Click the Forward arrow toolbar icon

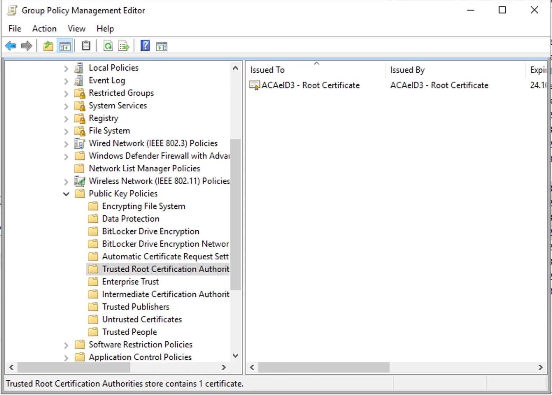(x=27, y=46)
